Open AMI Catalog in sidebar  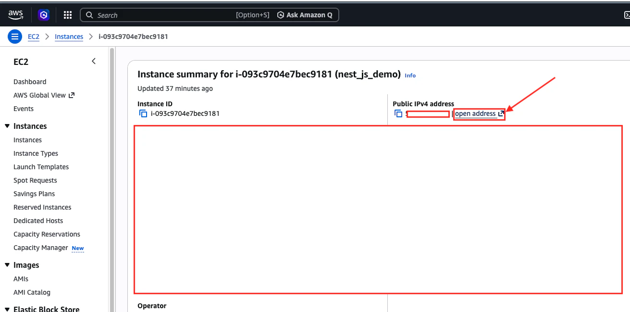click(x=32, y=292)
